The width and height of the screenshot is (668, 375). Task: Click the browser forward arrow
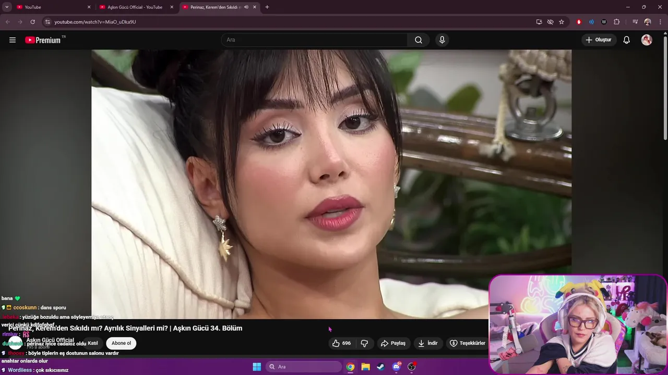(x=20, y=22)
